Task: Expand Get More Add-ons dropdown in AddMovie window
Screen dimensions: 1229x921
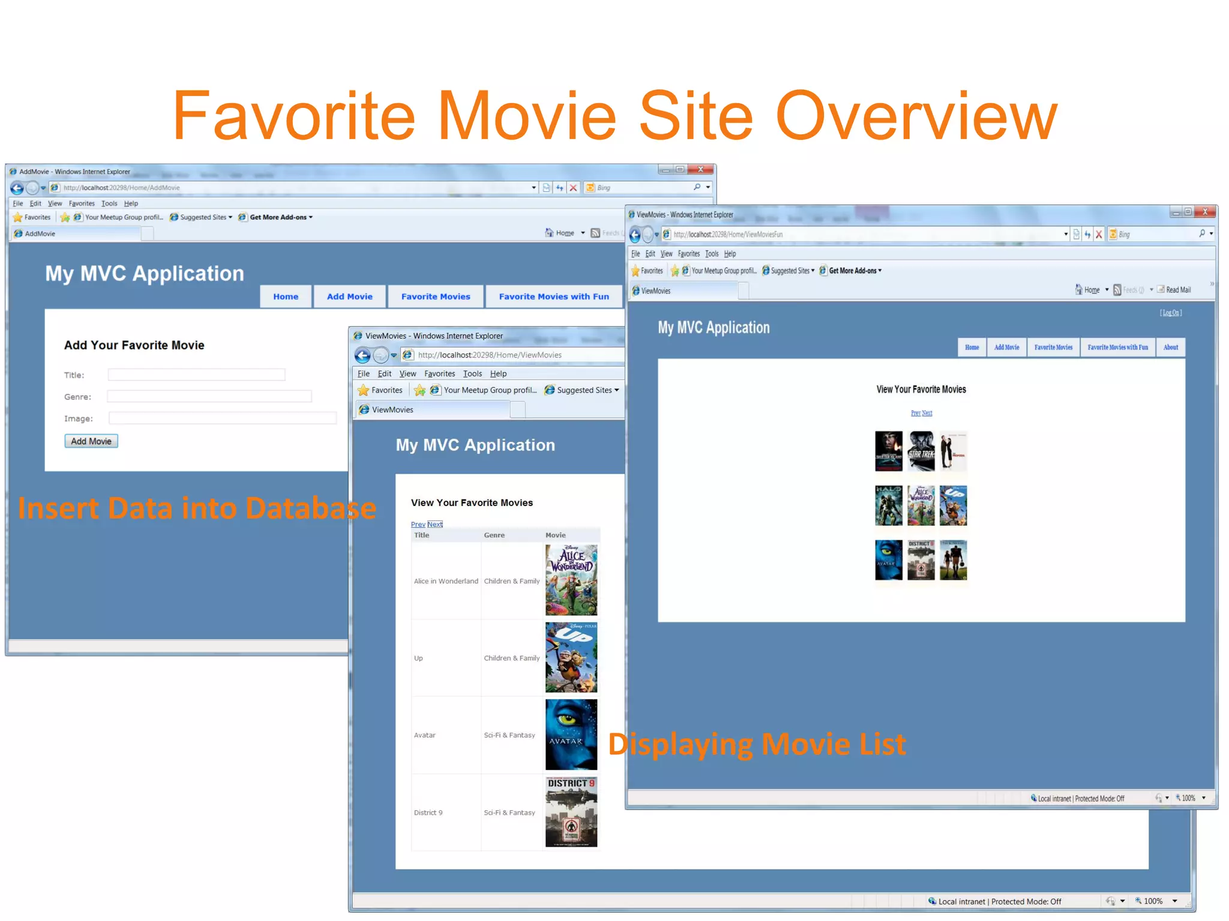Action: pyautogui.click(x=311, y=217)
